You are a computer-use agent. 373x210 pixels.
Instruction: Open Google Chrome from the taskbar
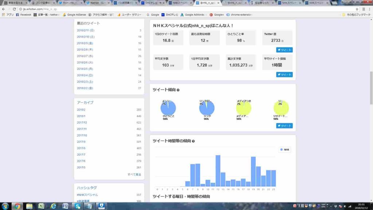(17, 206)
